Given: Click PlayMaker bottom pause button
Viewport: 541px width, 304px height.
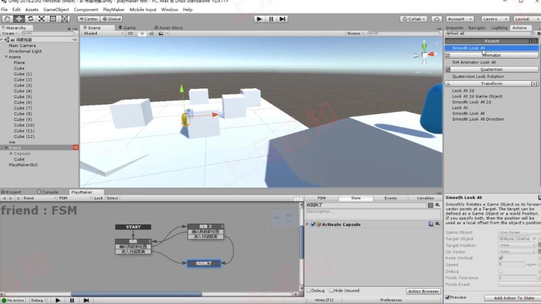Looking at the screenshot, I should (72, 300).
